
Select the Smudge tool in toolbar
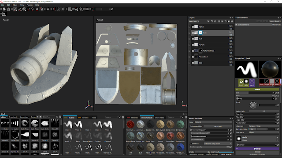tap(33, 9)
